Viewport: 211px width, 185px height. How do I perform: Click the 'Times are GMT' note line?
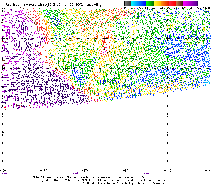tap(90, 177)
